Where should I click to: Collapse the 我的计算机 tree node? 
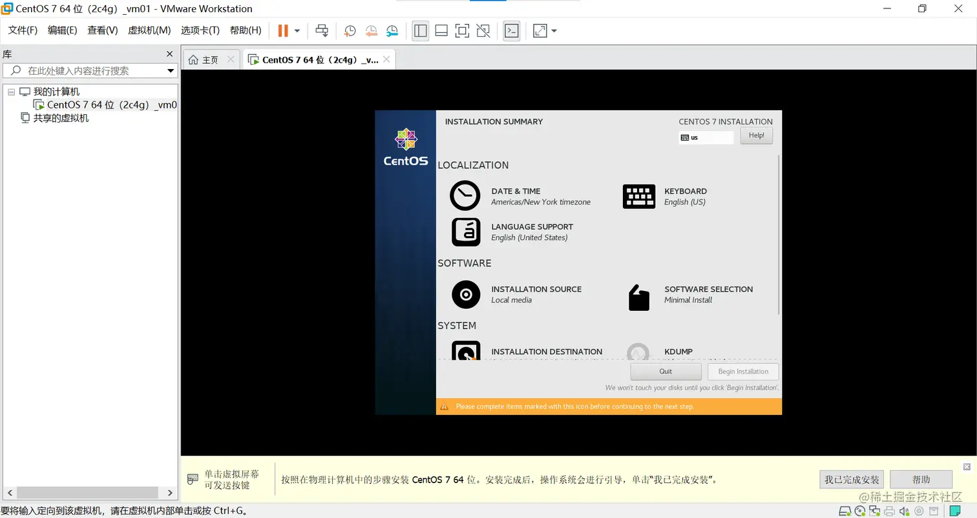tap(11, 92)
